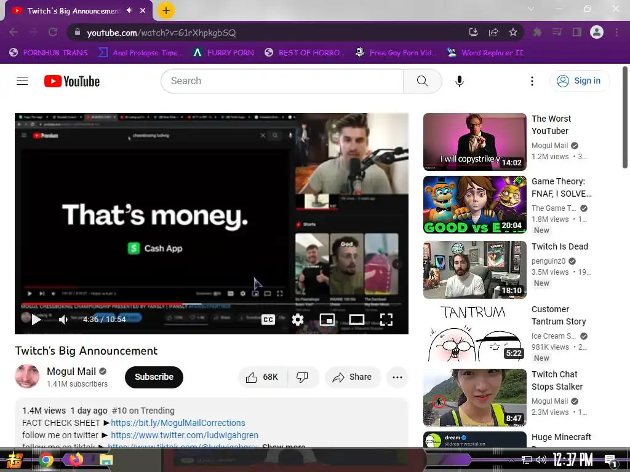
Task: Open the ludwigahgren Twitter link
Action: point(185,435)
